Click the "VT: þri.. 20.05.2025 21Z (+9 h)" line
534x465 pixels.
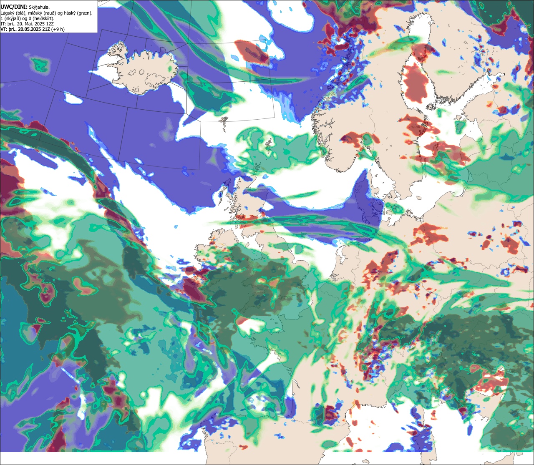(32, 29)
